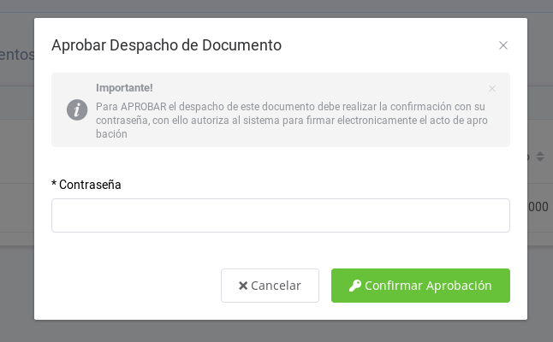The width and height of the screenshot is (553, 342).
Task: Click the sort arrows icon behind the dialog
Action: point(539,156)
